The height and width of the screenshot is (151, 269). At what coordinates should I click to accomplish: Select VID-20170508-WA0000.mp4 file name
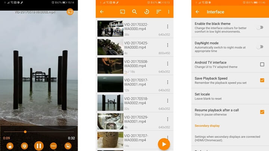pyautogui.click(x=136, y=64)
